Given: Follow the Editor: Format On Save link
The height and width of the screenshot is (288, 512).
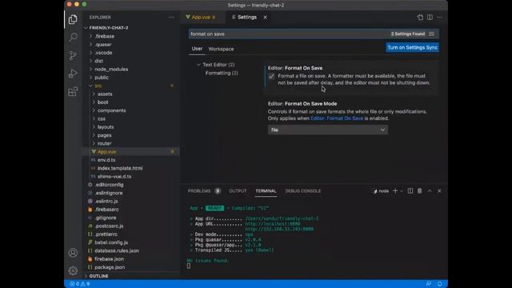Looking at the screenshot, I should point(337,118).
